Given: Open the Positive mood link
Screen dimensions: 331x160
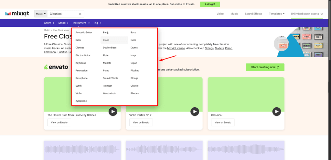Looking at the screenshot, I should 62,52.
